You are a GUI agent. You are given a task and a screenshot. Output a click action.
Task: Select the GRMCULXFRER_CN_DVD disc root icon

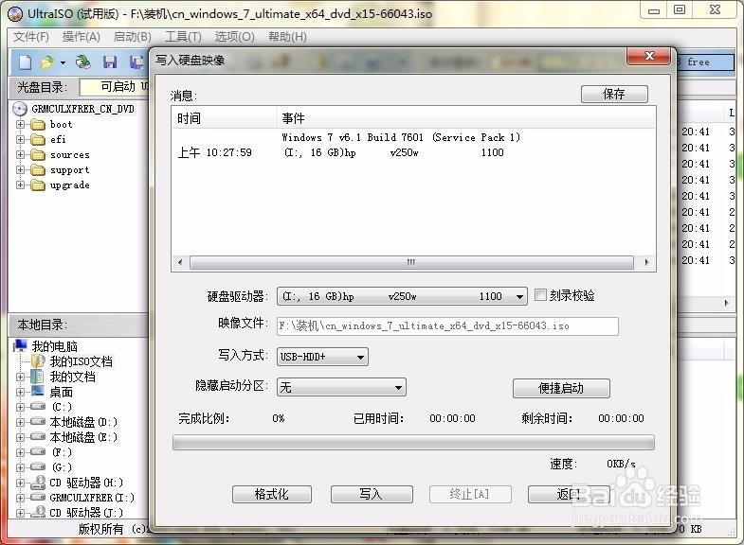click(x=20, y=109)
